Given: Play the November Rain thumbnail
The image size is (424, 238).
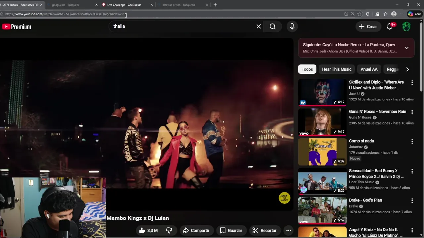Looking at the screenshot, I should (x=322, y=122).
